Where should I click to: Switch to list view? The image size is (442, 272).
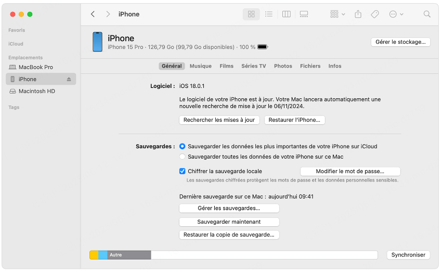pyautogui.click(x=269, y=14)
